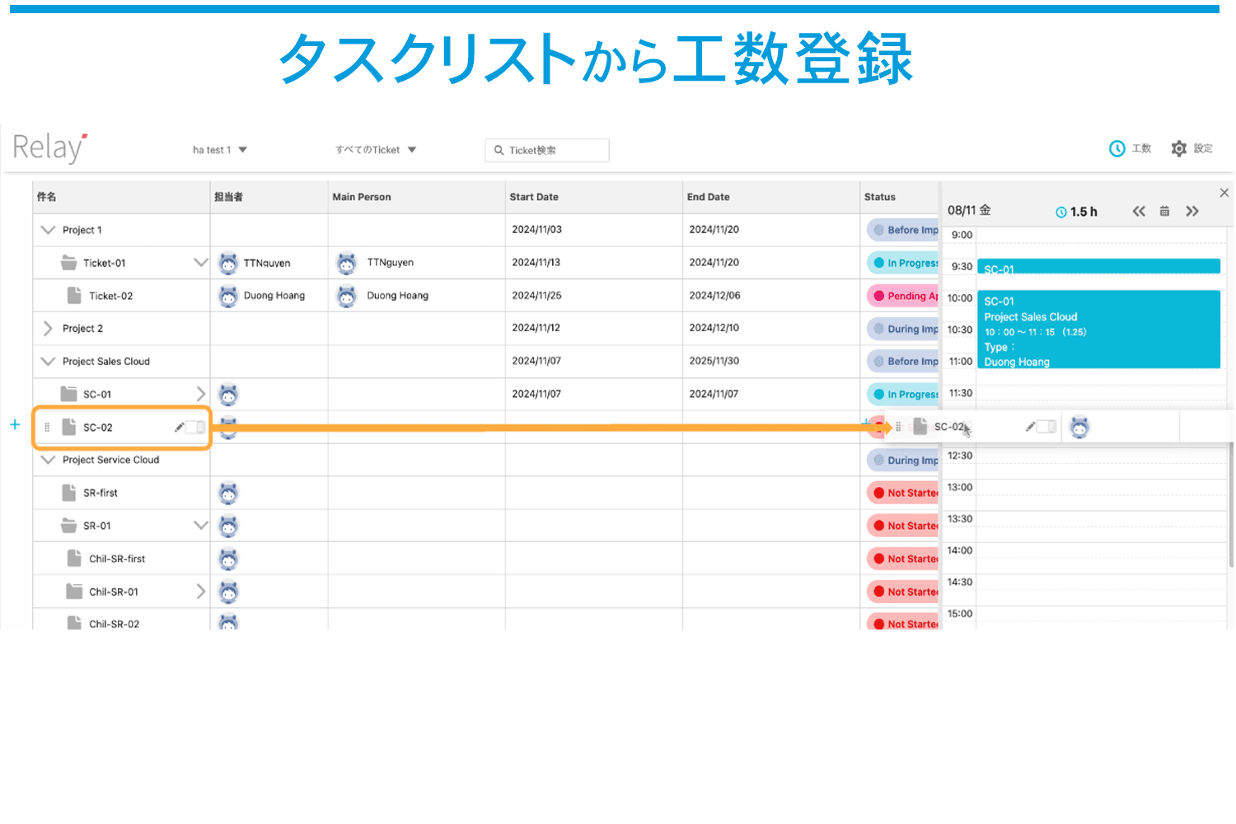
Task: Click the drag handle on SC-02 row
Action: (x=47, y=427)
